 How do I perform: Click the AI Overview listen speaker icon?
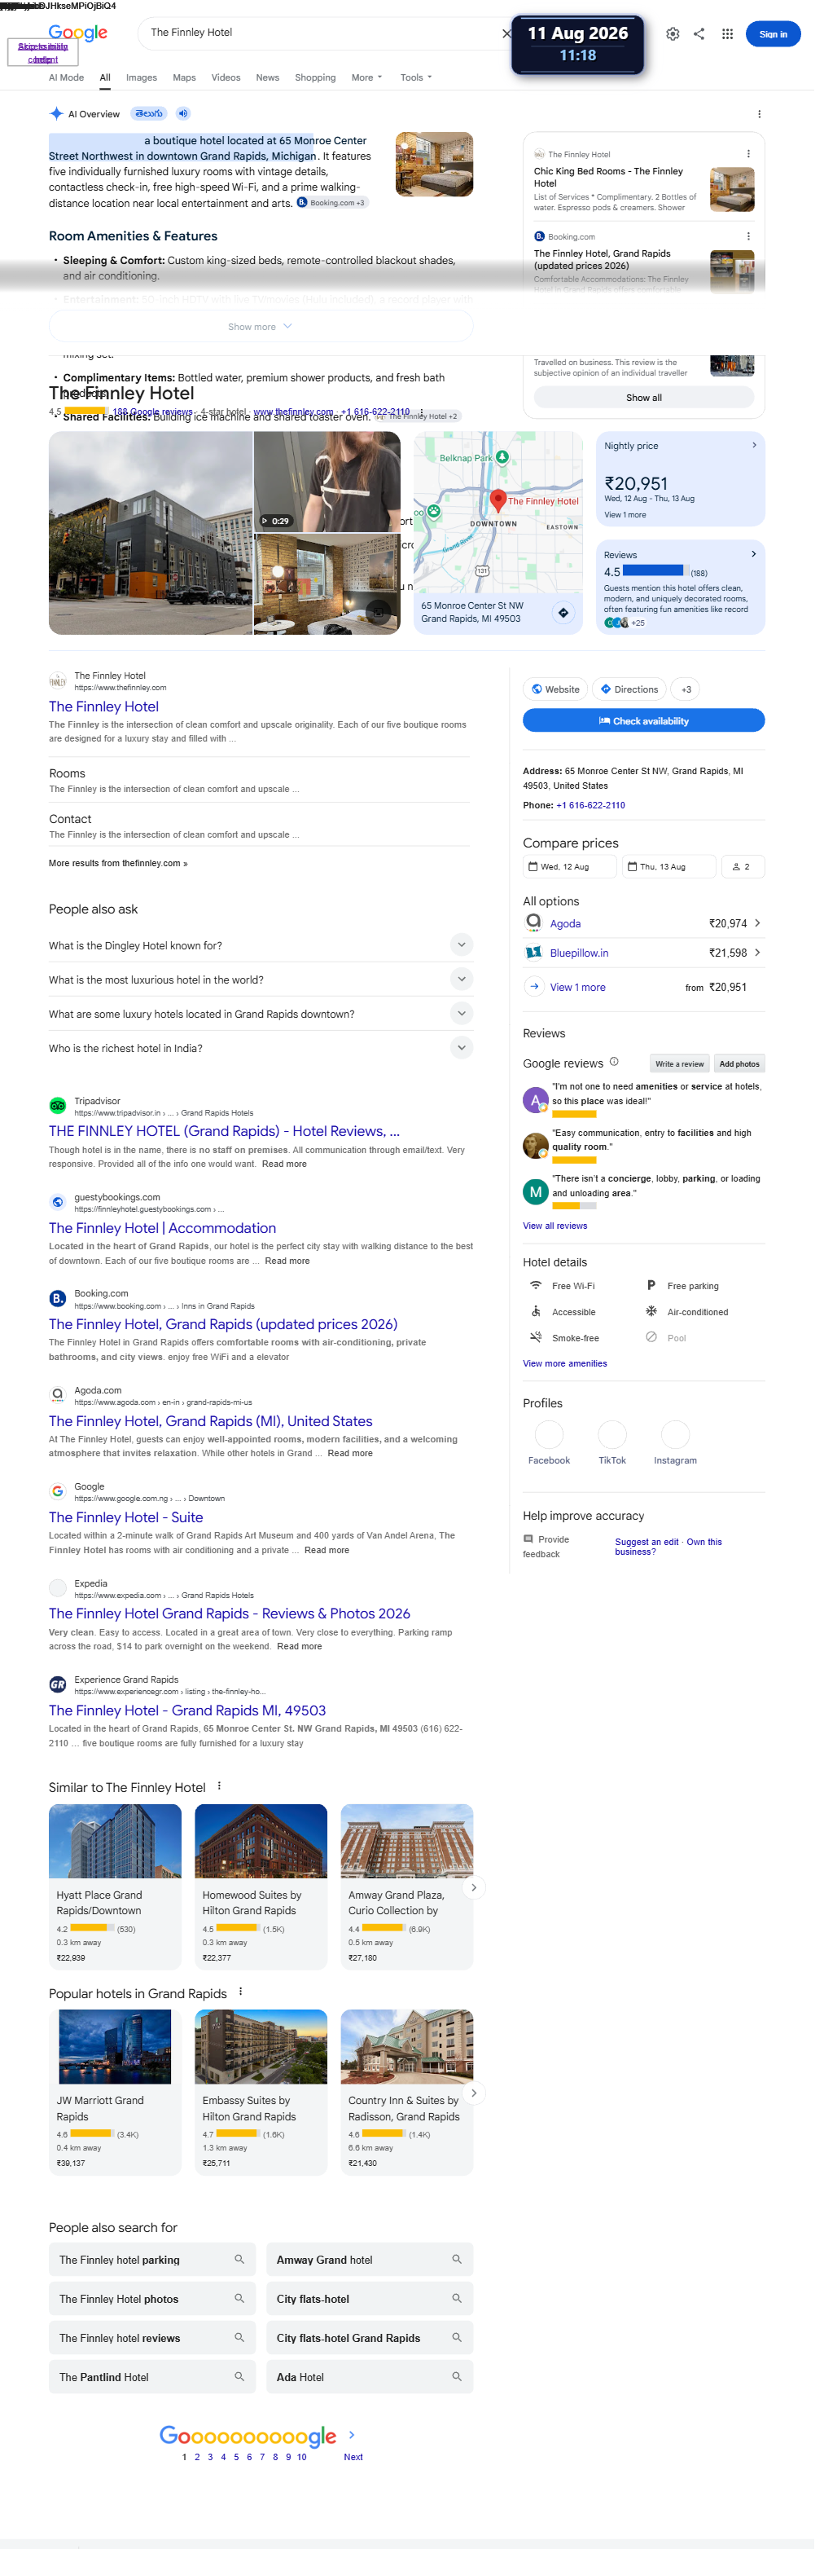coord(183,114)
